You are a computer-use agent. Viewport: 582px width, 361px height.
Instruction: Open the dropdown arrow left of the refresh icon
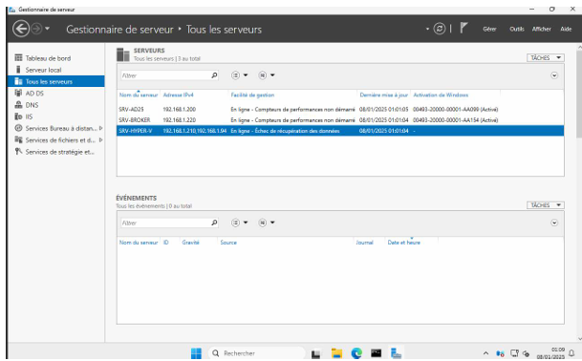point(427,29)
